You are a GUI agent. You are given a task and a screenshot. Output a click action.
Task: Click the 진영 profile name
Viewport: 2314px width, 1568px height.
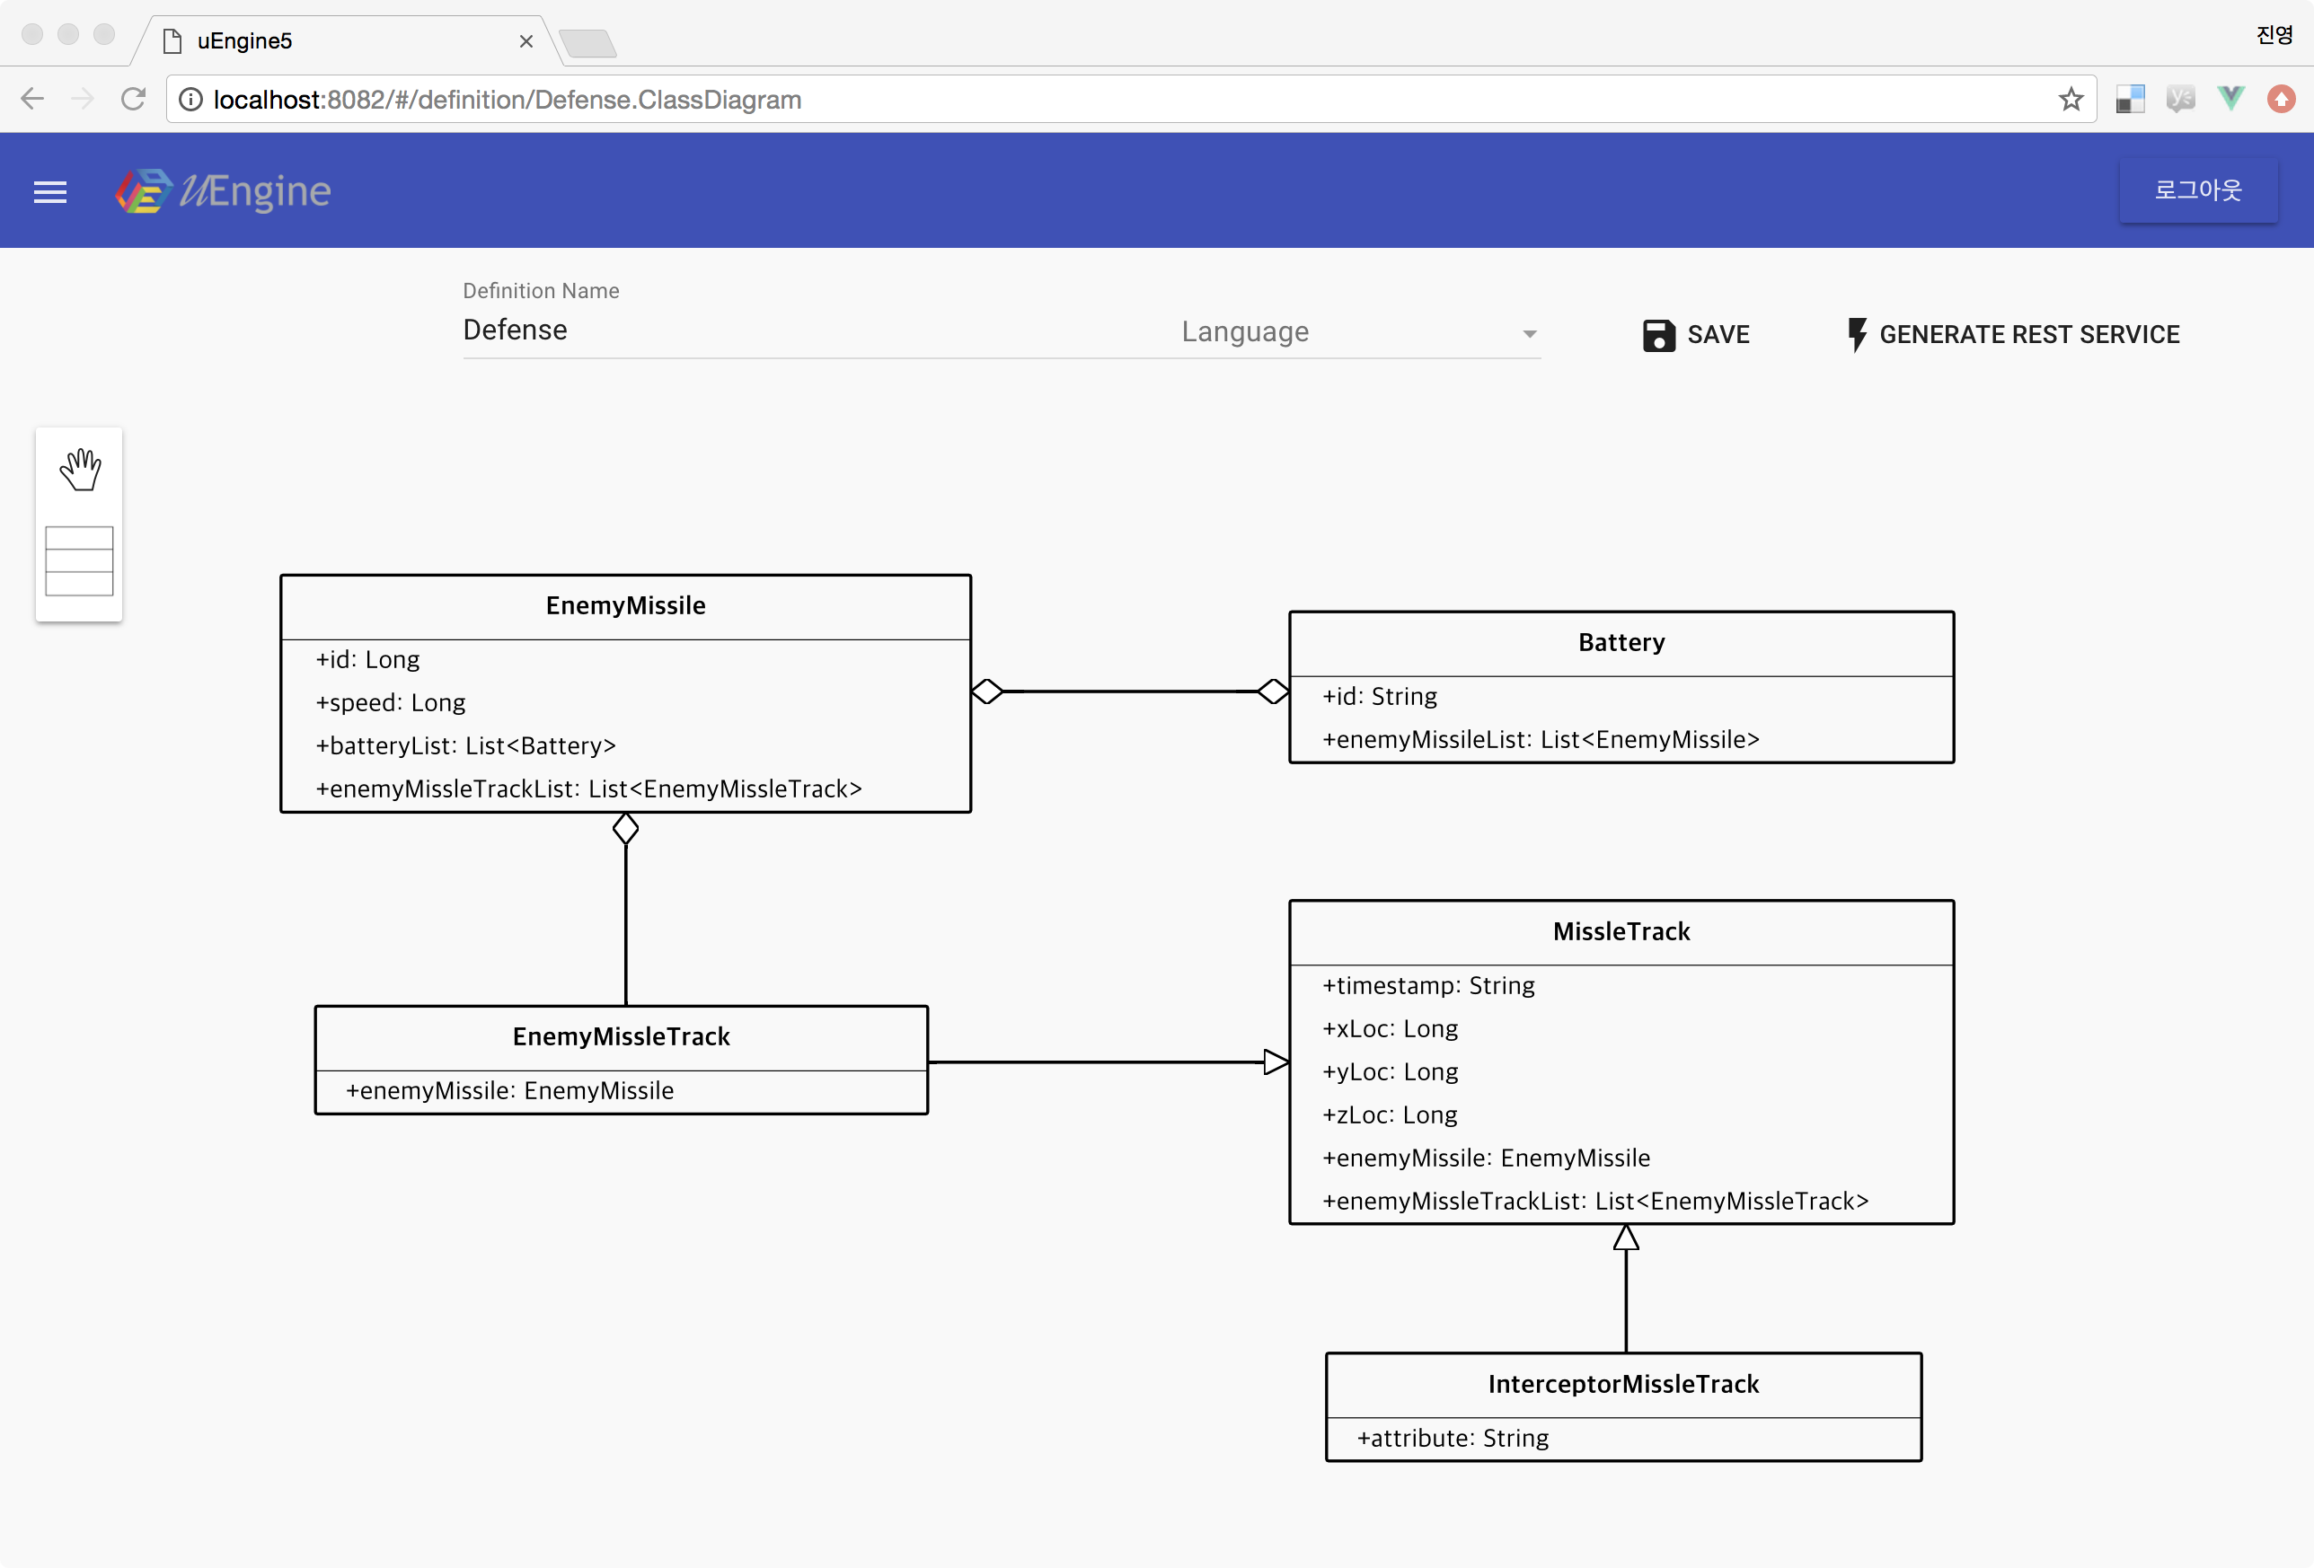coord(2274,35)
